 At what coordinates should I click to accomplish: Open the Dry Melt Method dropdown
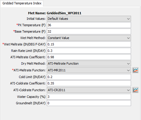click(89, 63)
